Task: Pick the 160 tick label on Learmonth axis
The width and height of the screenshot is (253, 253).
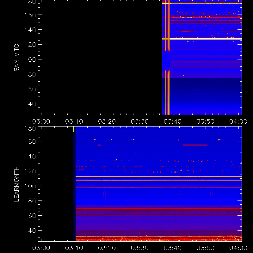Action: coord(30,141)
